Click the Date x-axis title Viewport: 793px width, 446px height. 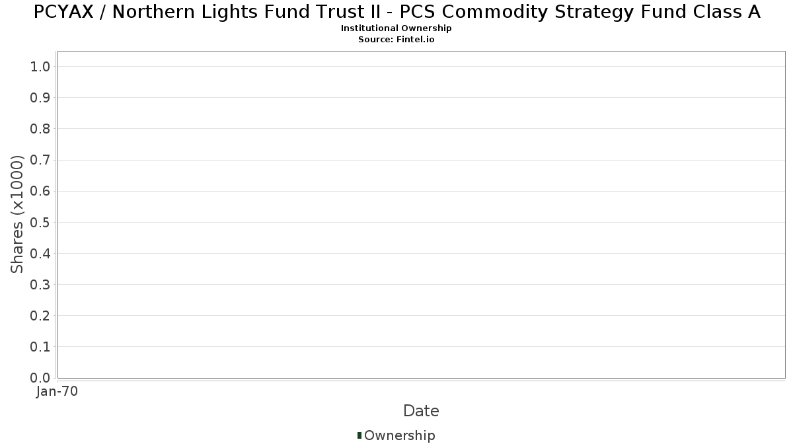[x=421, y=411]
